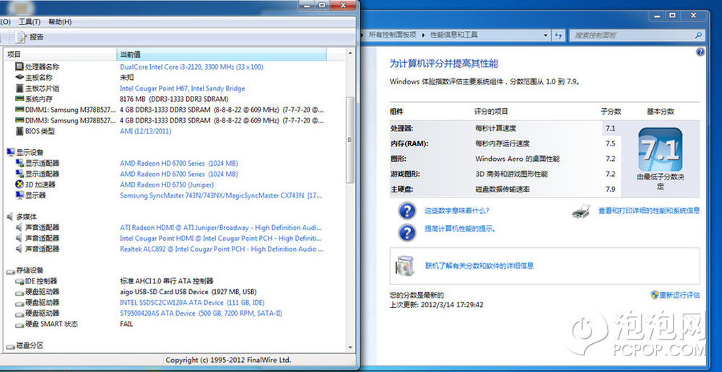The height and width of the screenshot is (372, 722).
Task: Open 提高计算机性能的提示 link
Action: tap(460, 229)
